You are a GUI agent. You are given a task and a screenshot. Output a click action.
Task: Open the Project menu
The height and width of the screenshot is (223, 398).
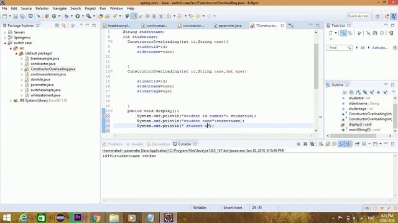tap(90, 8)
